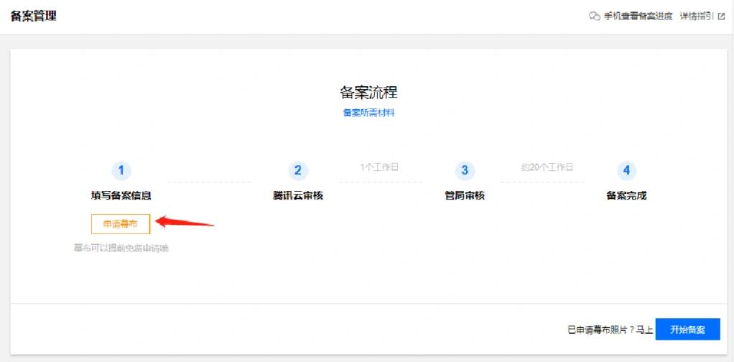Select step 1 circle icon

point(121,170)
